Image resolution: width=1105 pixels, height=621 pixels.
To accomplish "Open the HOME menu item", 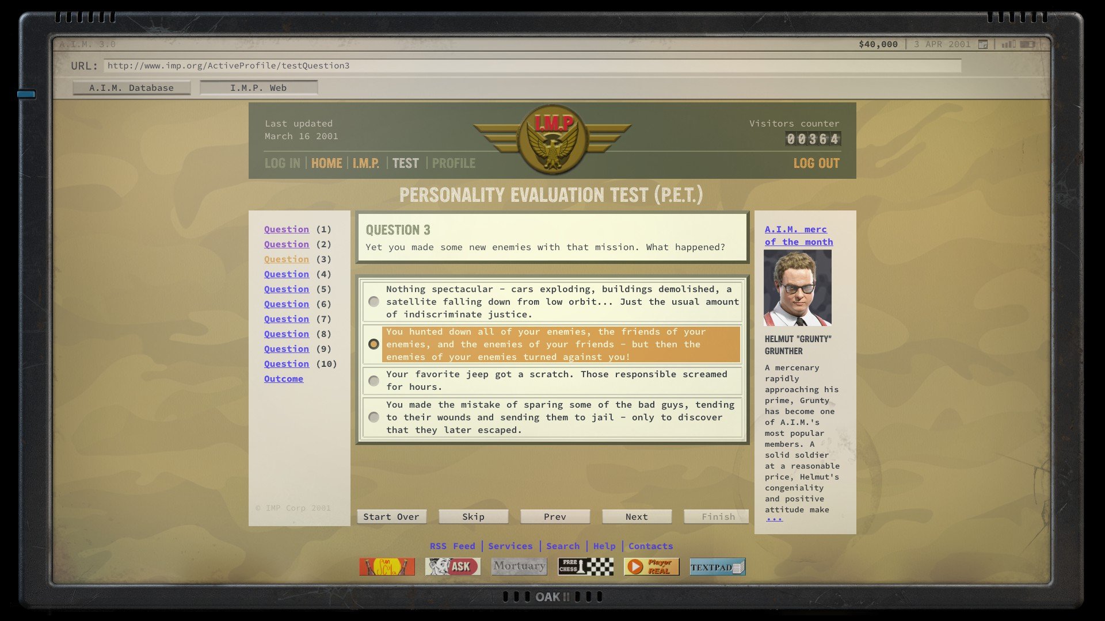I will 326,163.
